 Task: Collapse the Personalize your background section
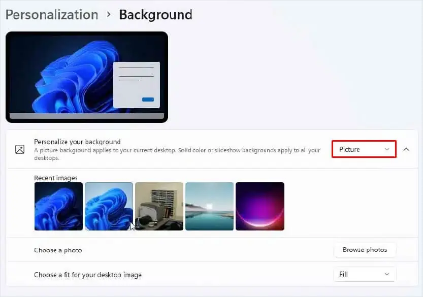coord(406,150)
